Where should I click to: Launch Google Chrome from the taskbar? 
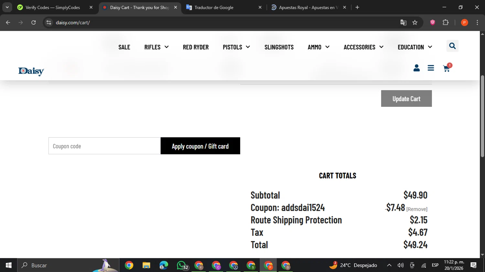(129, 266)
